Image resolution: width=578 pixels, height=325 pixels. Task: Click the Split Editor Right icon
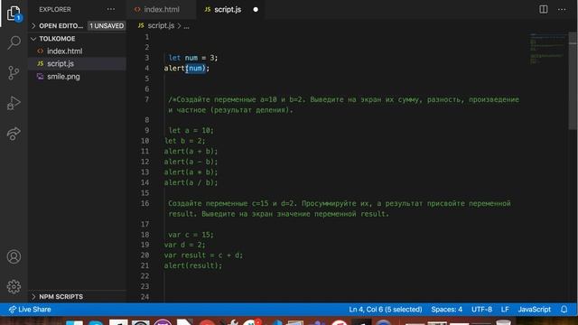pyautogui.click(x=544, y=9)
